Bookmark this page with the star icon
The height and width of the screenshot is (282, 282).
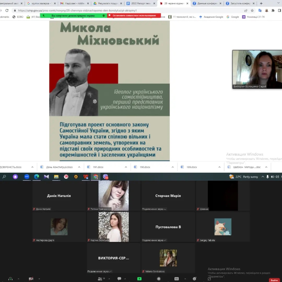(252, 10)
